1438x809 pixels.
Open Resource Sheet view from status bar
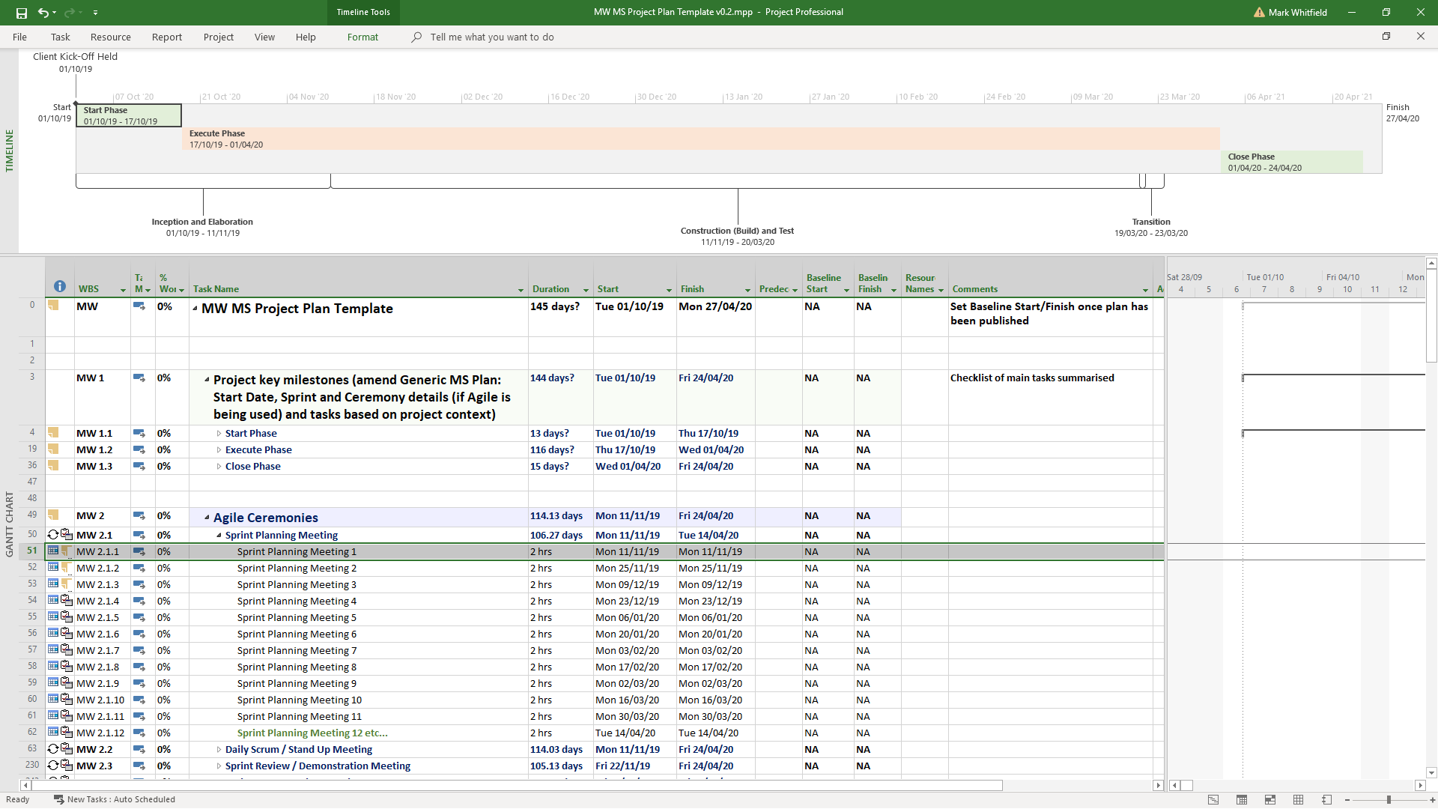(x=1299, y=800)
